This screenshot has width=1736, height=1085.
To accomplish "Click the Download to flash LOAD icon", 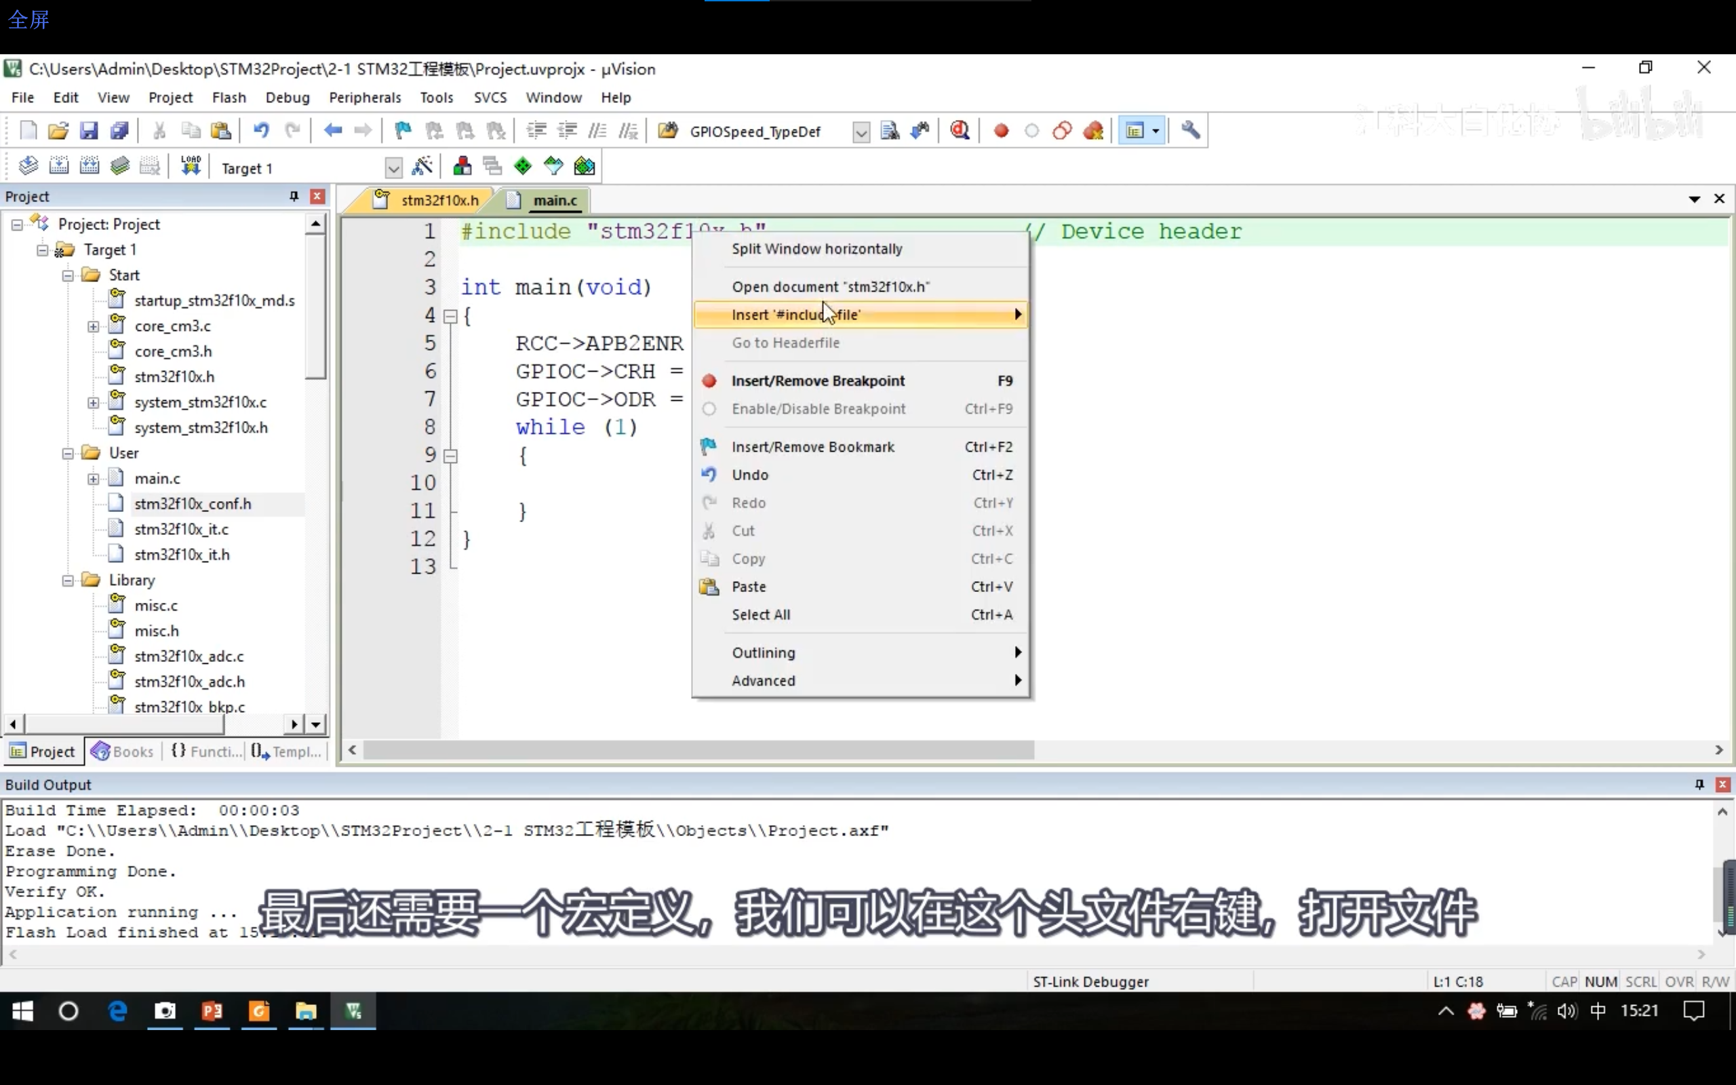I will (x=191, y=167).
